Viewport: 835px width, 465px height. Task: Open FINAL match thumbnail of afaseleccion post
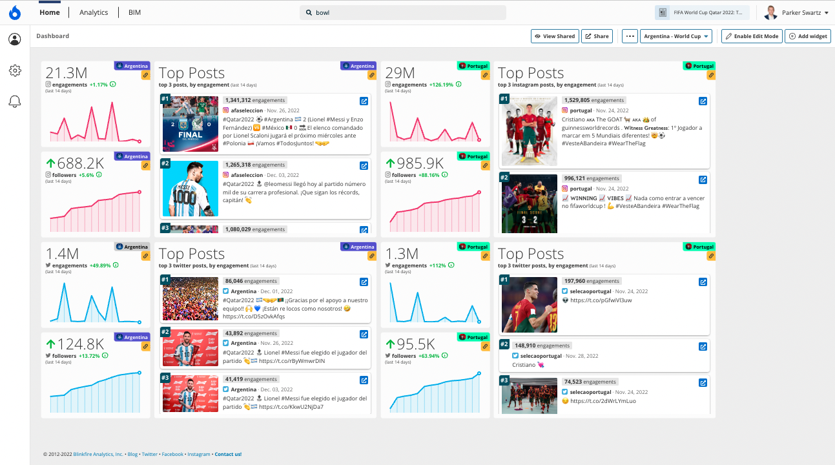coord(191,124)
